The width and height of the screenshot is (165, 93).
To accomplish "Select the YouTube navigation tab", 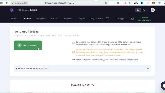I will coord(27,19).
